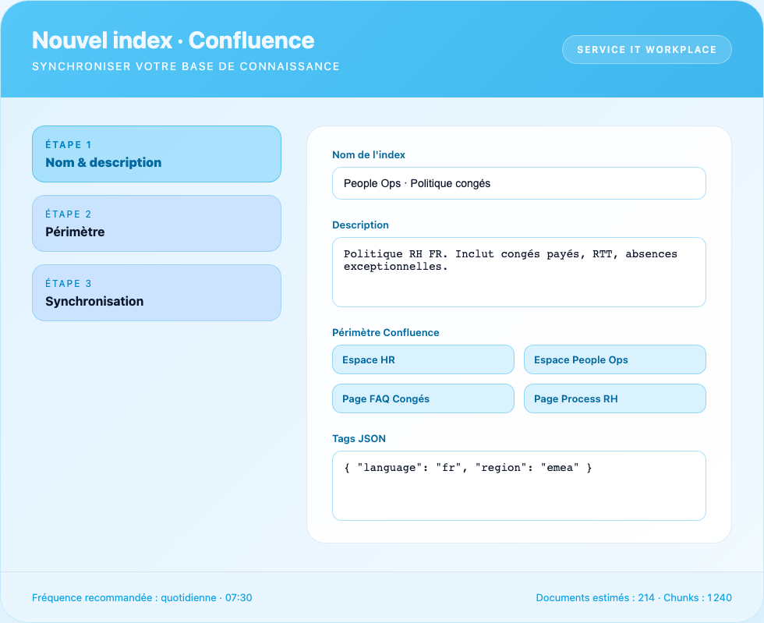Image resolution: width=764 pixels, height=623 pixels.
Task: Toggle the Page FAQ Congés chip
Action: 423,398
